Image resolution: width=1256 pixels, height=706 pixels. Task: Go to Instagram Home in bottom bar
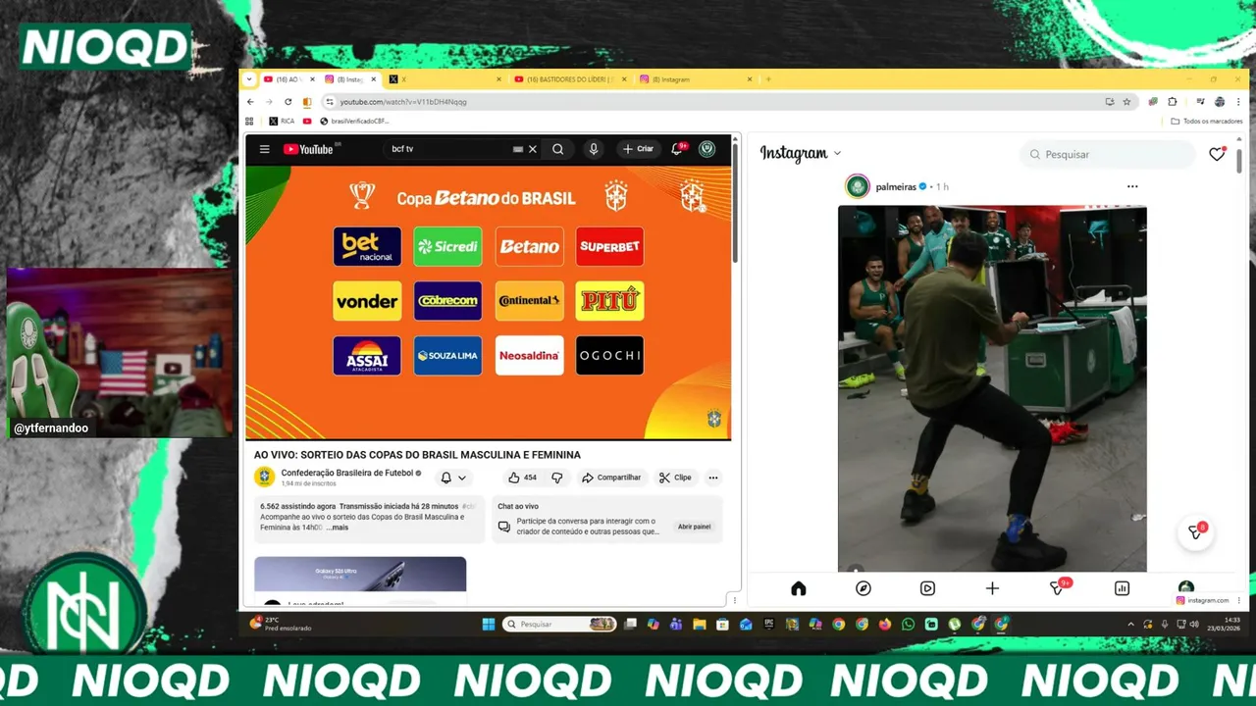coord(799,588)
